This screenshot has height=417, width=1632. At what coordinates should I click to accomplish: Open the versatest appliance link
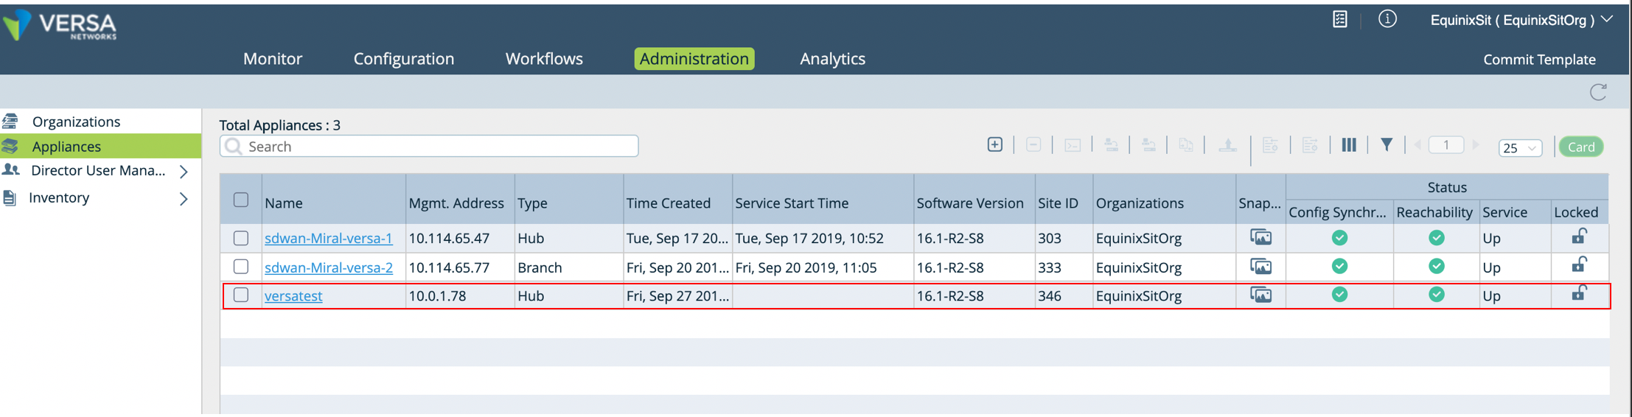pos(293,295)
